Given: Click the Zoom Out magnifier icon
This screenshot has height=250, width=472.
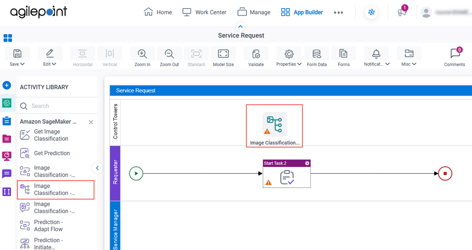Looking at the screenshot, I should pos(169,54).
